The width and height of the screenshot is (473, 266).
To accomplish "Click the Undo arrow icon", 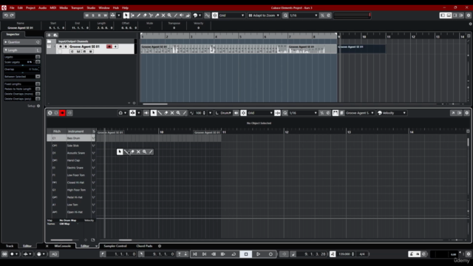I will [6, 16].
